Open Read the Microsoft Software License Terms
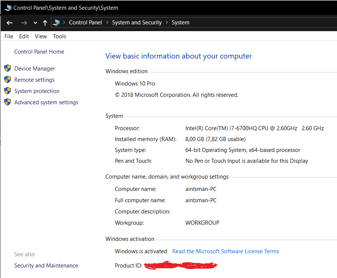Image resolution: width=337 pixels, height=278 pixels. pos(226,251)
